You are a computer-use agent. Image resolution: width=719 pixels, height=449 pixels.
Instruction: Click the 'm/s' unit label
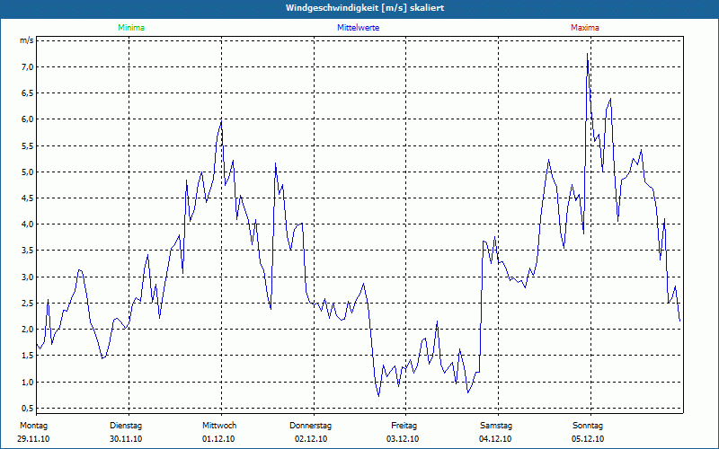[x=27, y=40]
